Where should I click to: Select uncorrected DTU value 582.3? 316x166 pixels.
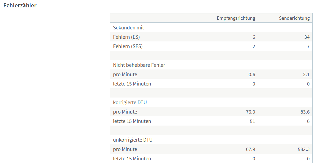[304, 149]
